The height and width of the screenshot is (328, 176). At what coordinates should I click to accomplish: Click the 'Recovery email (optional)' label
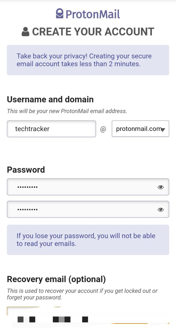[56, 279]
